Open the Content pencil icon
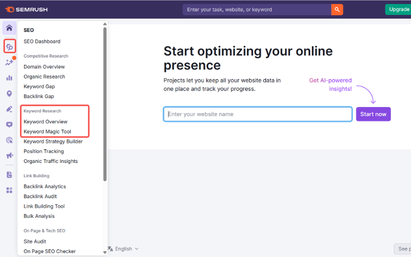Image resolution: width=411 pixels, height=257 pixels. coord(9,109)
